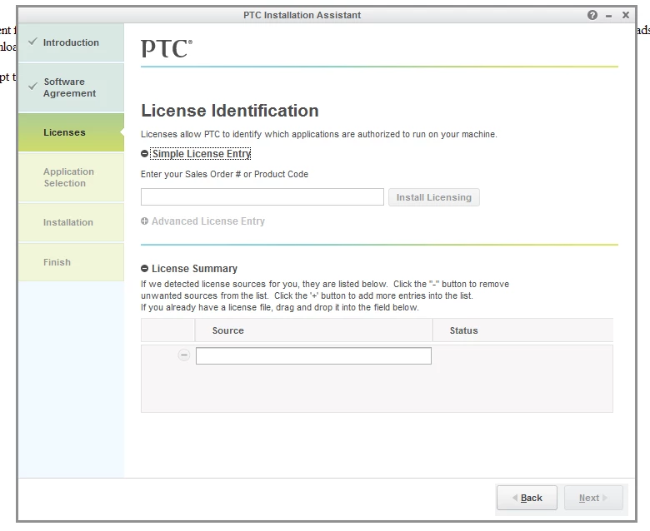Viewport: 650px width, 531px height.
Task: Click the PTC logo
Action: pos(167,48)
